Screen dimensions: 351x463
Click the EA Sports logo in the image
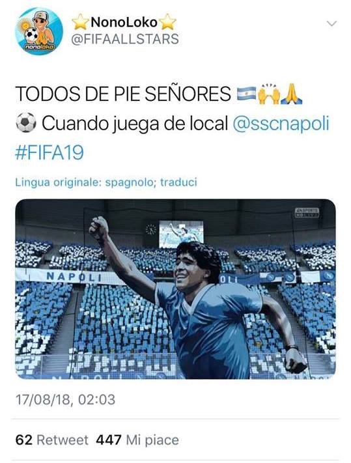tap(307, 212)
